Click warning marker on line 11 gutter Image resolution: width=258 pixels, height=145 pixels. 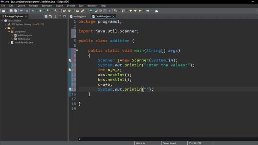pos(70,70)
